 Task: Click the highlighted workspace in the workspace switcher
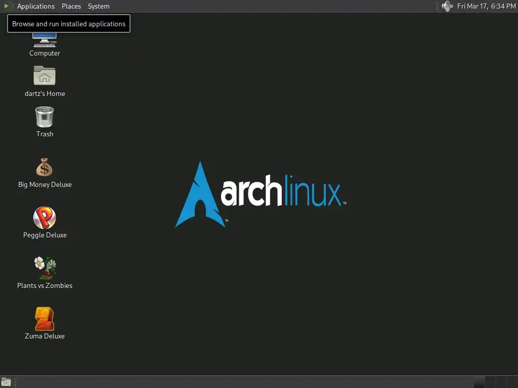pos(480,382)
